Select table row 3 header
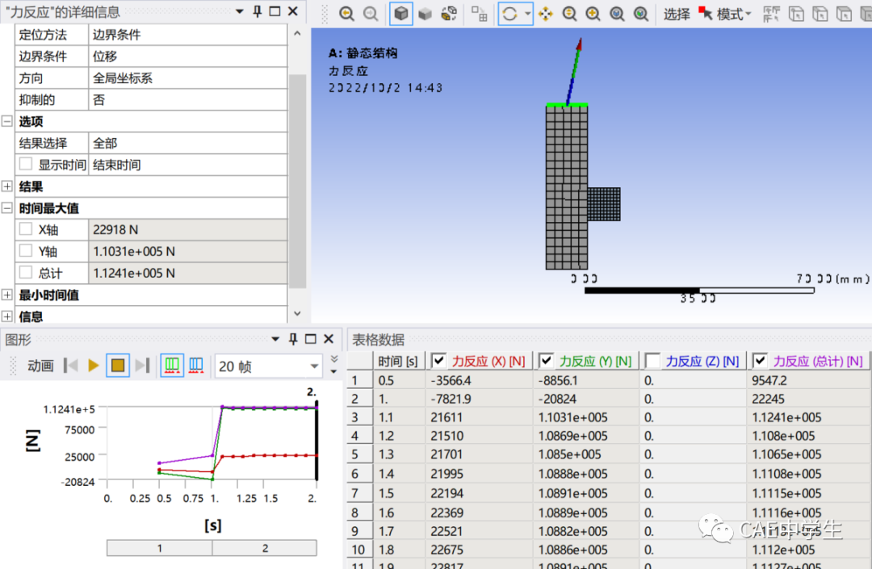 coord(359,417)
